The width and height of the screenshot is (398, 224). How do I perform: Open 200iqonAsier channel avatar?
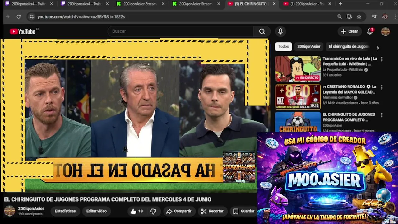pyautogui.click(x=9, y=211)
